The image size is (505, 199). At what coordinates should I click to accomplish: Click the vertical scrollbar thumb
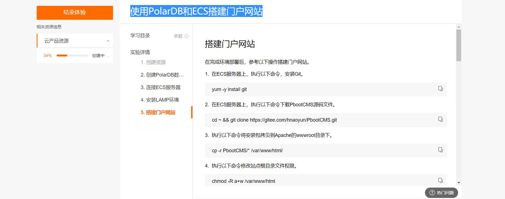point(458,45)
